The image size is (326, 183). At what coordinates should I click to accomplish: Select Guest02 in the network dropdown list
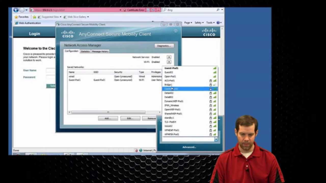coord(190,72)
